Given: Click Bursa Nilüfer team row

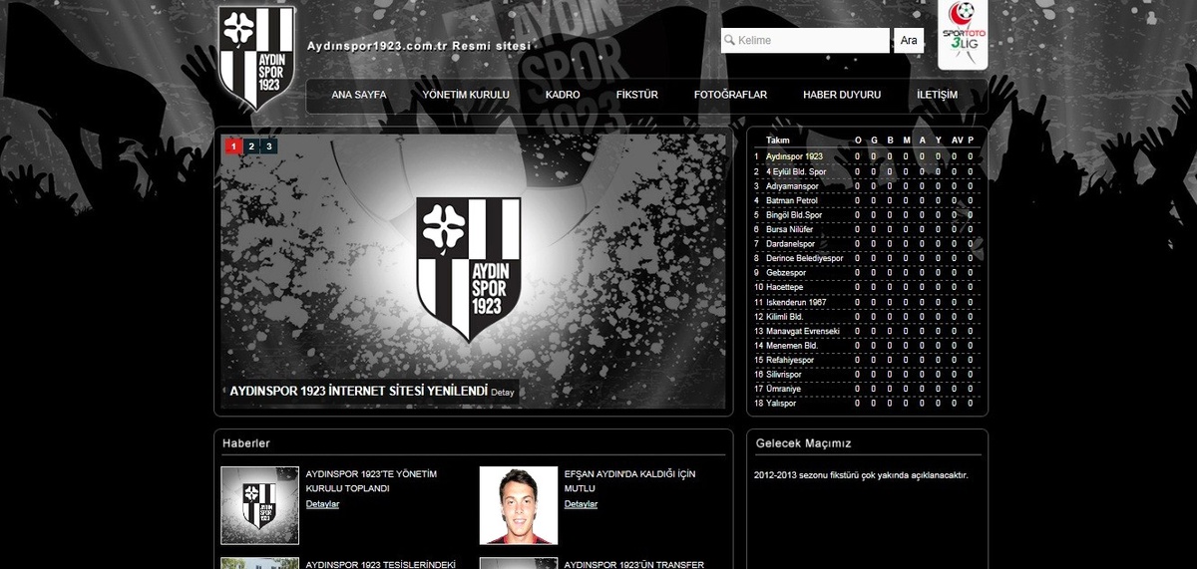Looking at the screenshot, I should (866, 229).
